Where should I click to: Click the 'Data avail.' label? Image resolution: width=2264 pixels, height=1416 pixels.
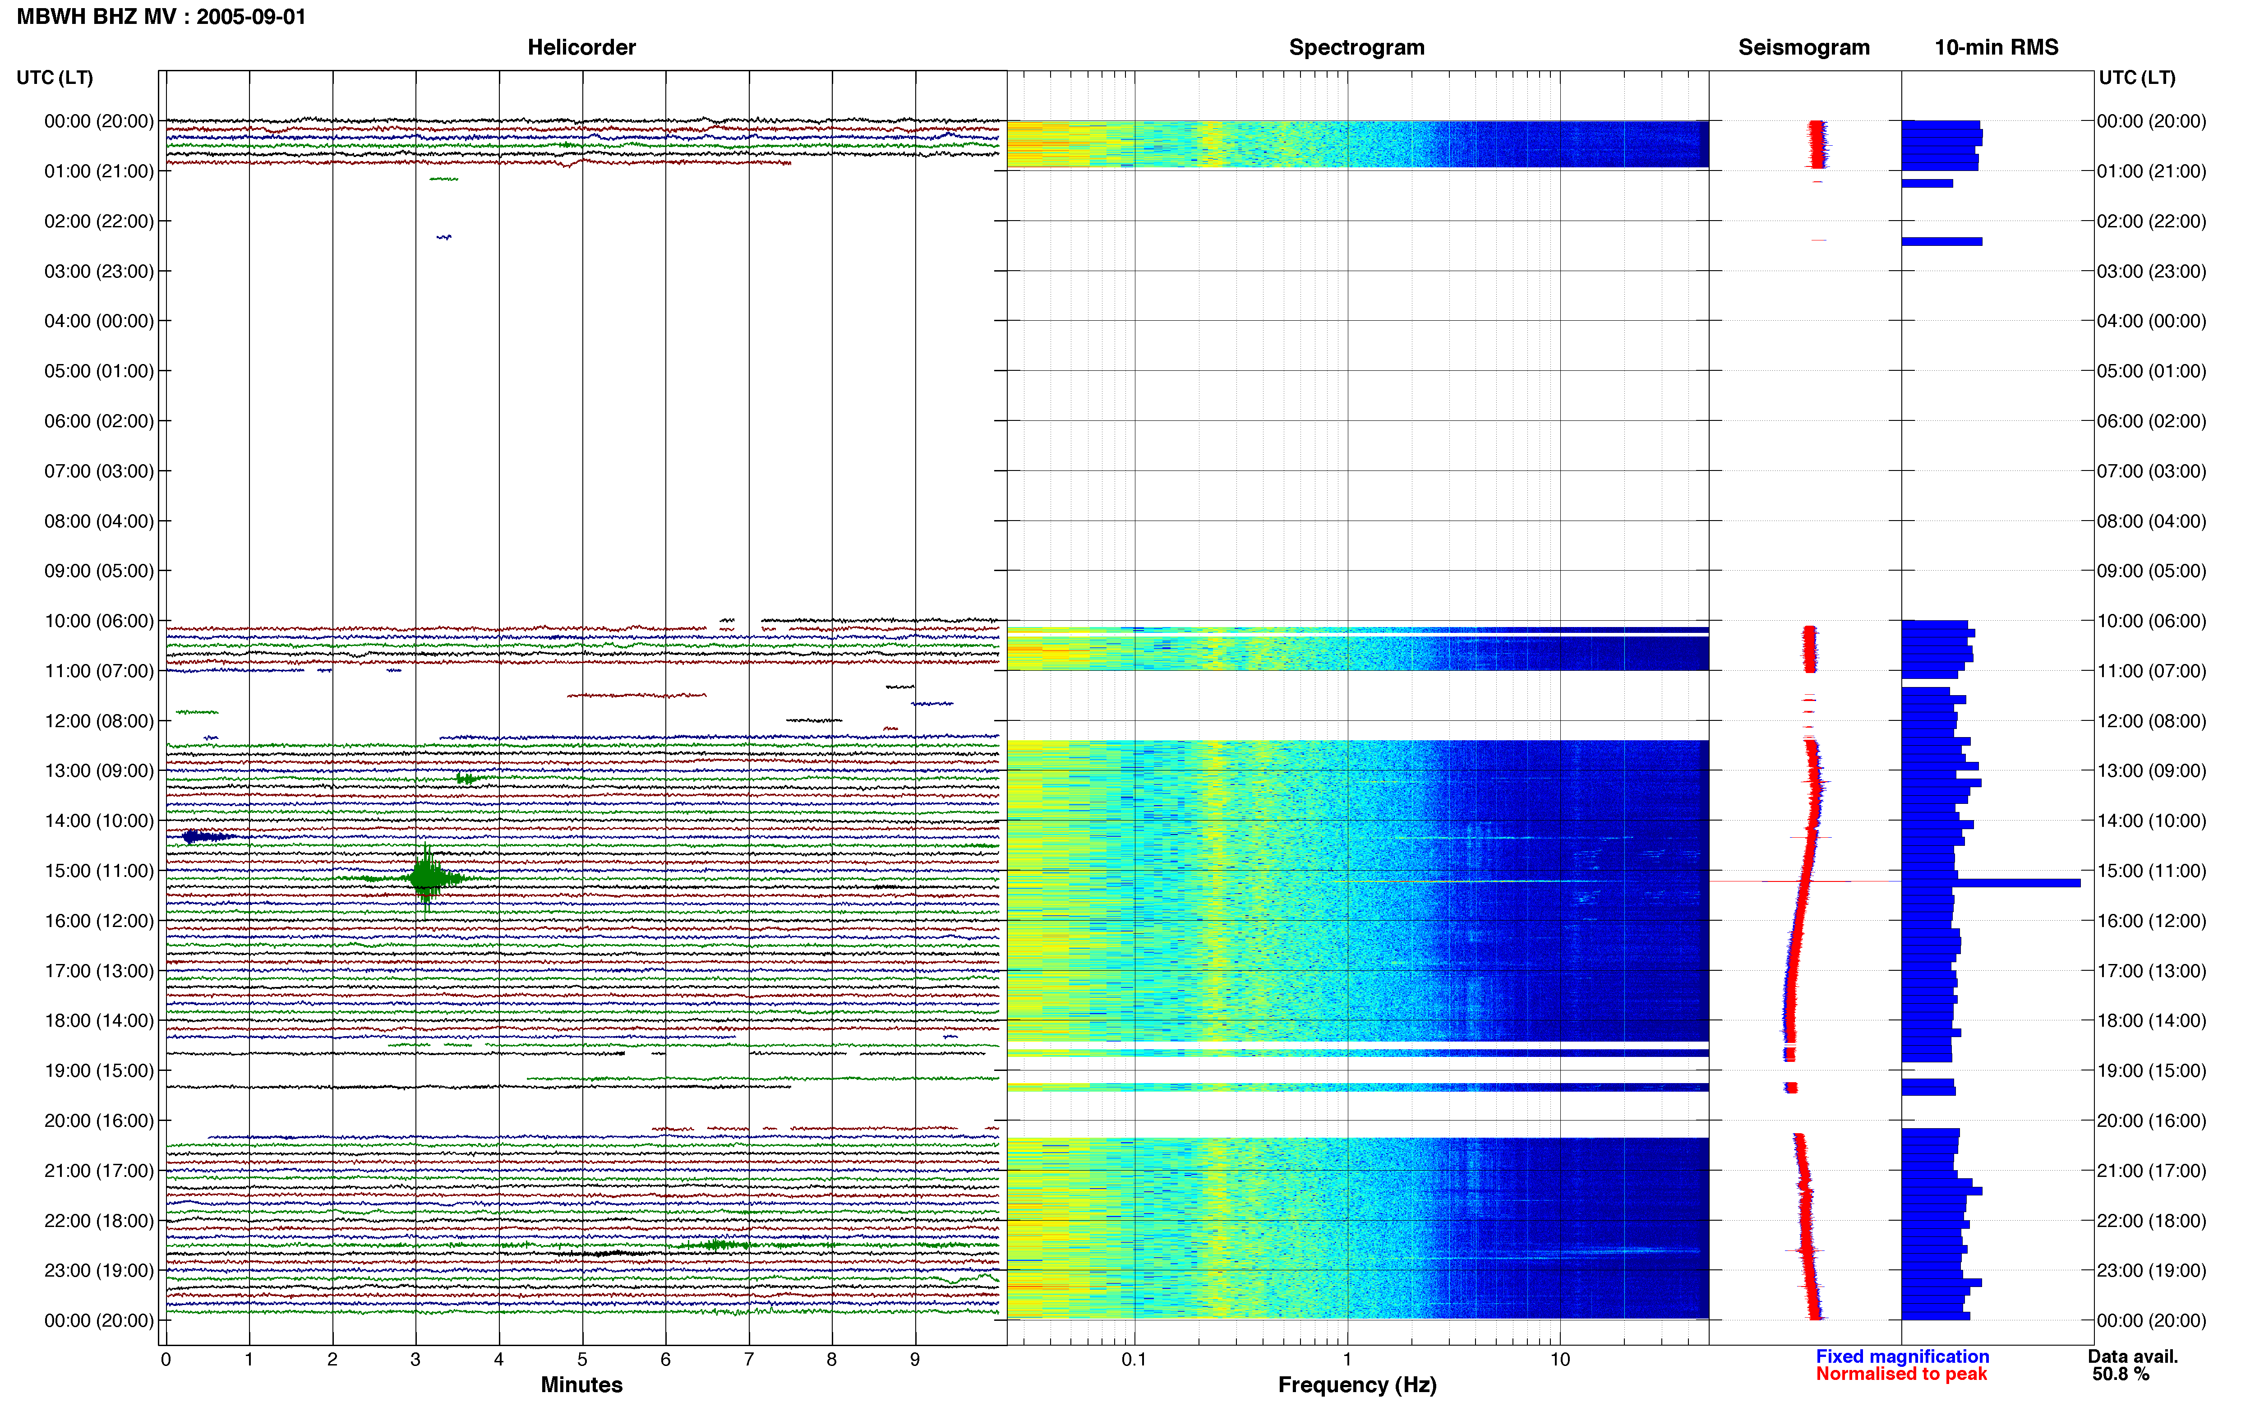click(2133, 1356)
